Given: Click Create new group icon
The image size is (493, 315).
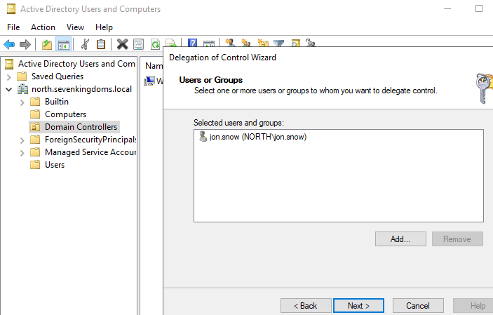Looking at the screenshot, I should (246, 43).
